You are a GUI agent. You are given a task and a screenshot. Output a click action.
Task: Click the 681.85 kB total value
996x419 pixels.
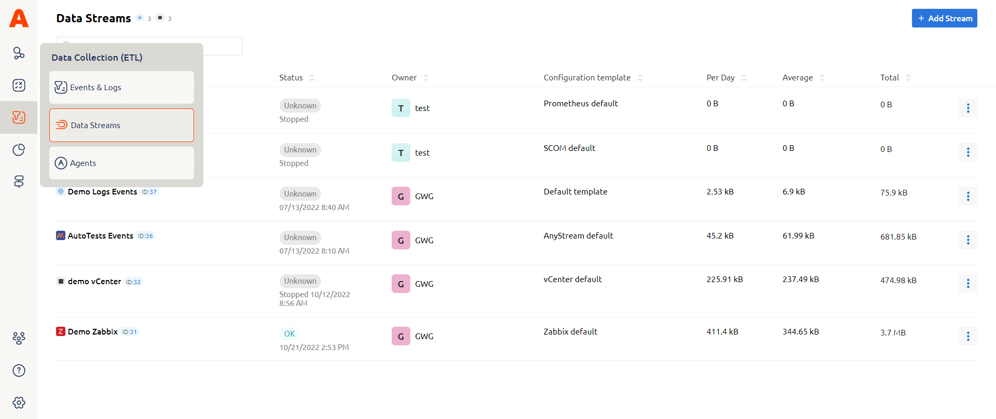tap(898, 236)
